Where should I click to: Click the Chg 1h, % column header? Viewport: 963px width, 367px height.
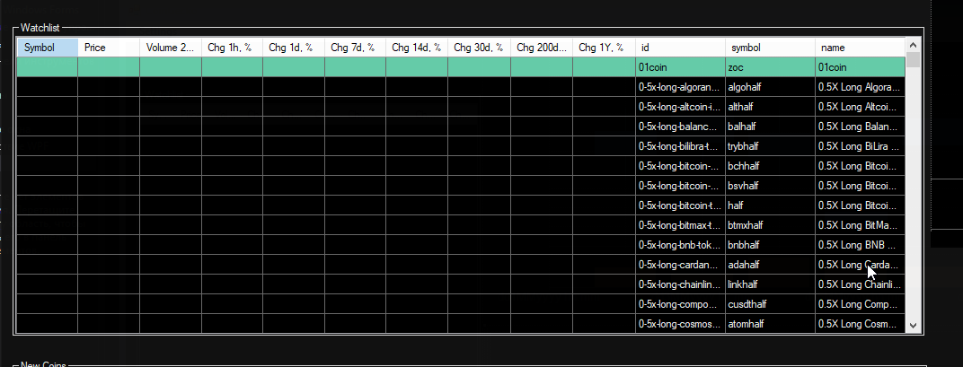tap(232, 48)
